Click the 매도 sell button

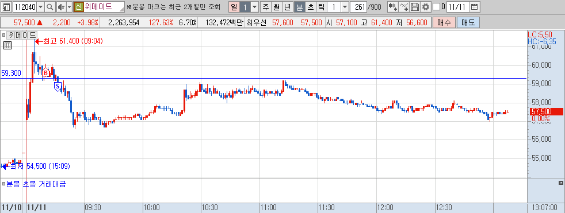click(x=468, y=22)
